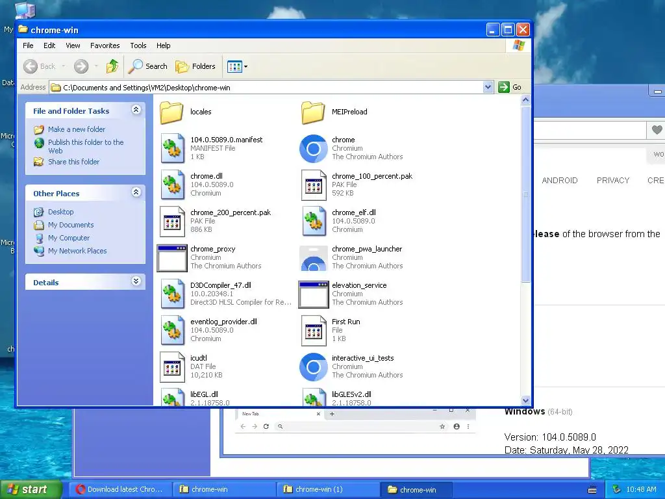
Task: Expand the Address bar dropdown
Action: click(x=488, y=87)
